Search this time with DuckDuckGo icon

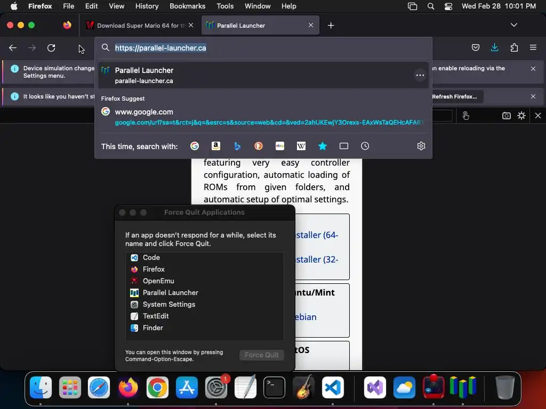[x=259, y=146]
